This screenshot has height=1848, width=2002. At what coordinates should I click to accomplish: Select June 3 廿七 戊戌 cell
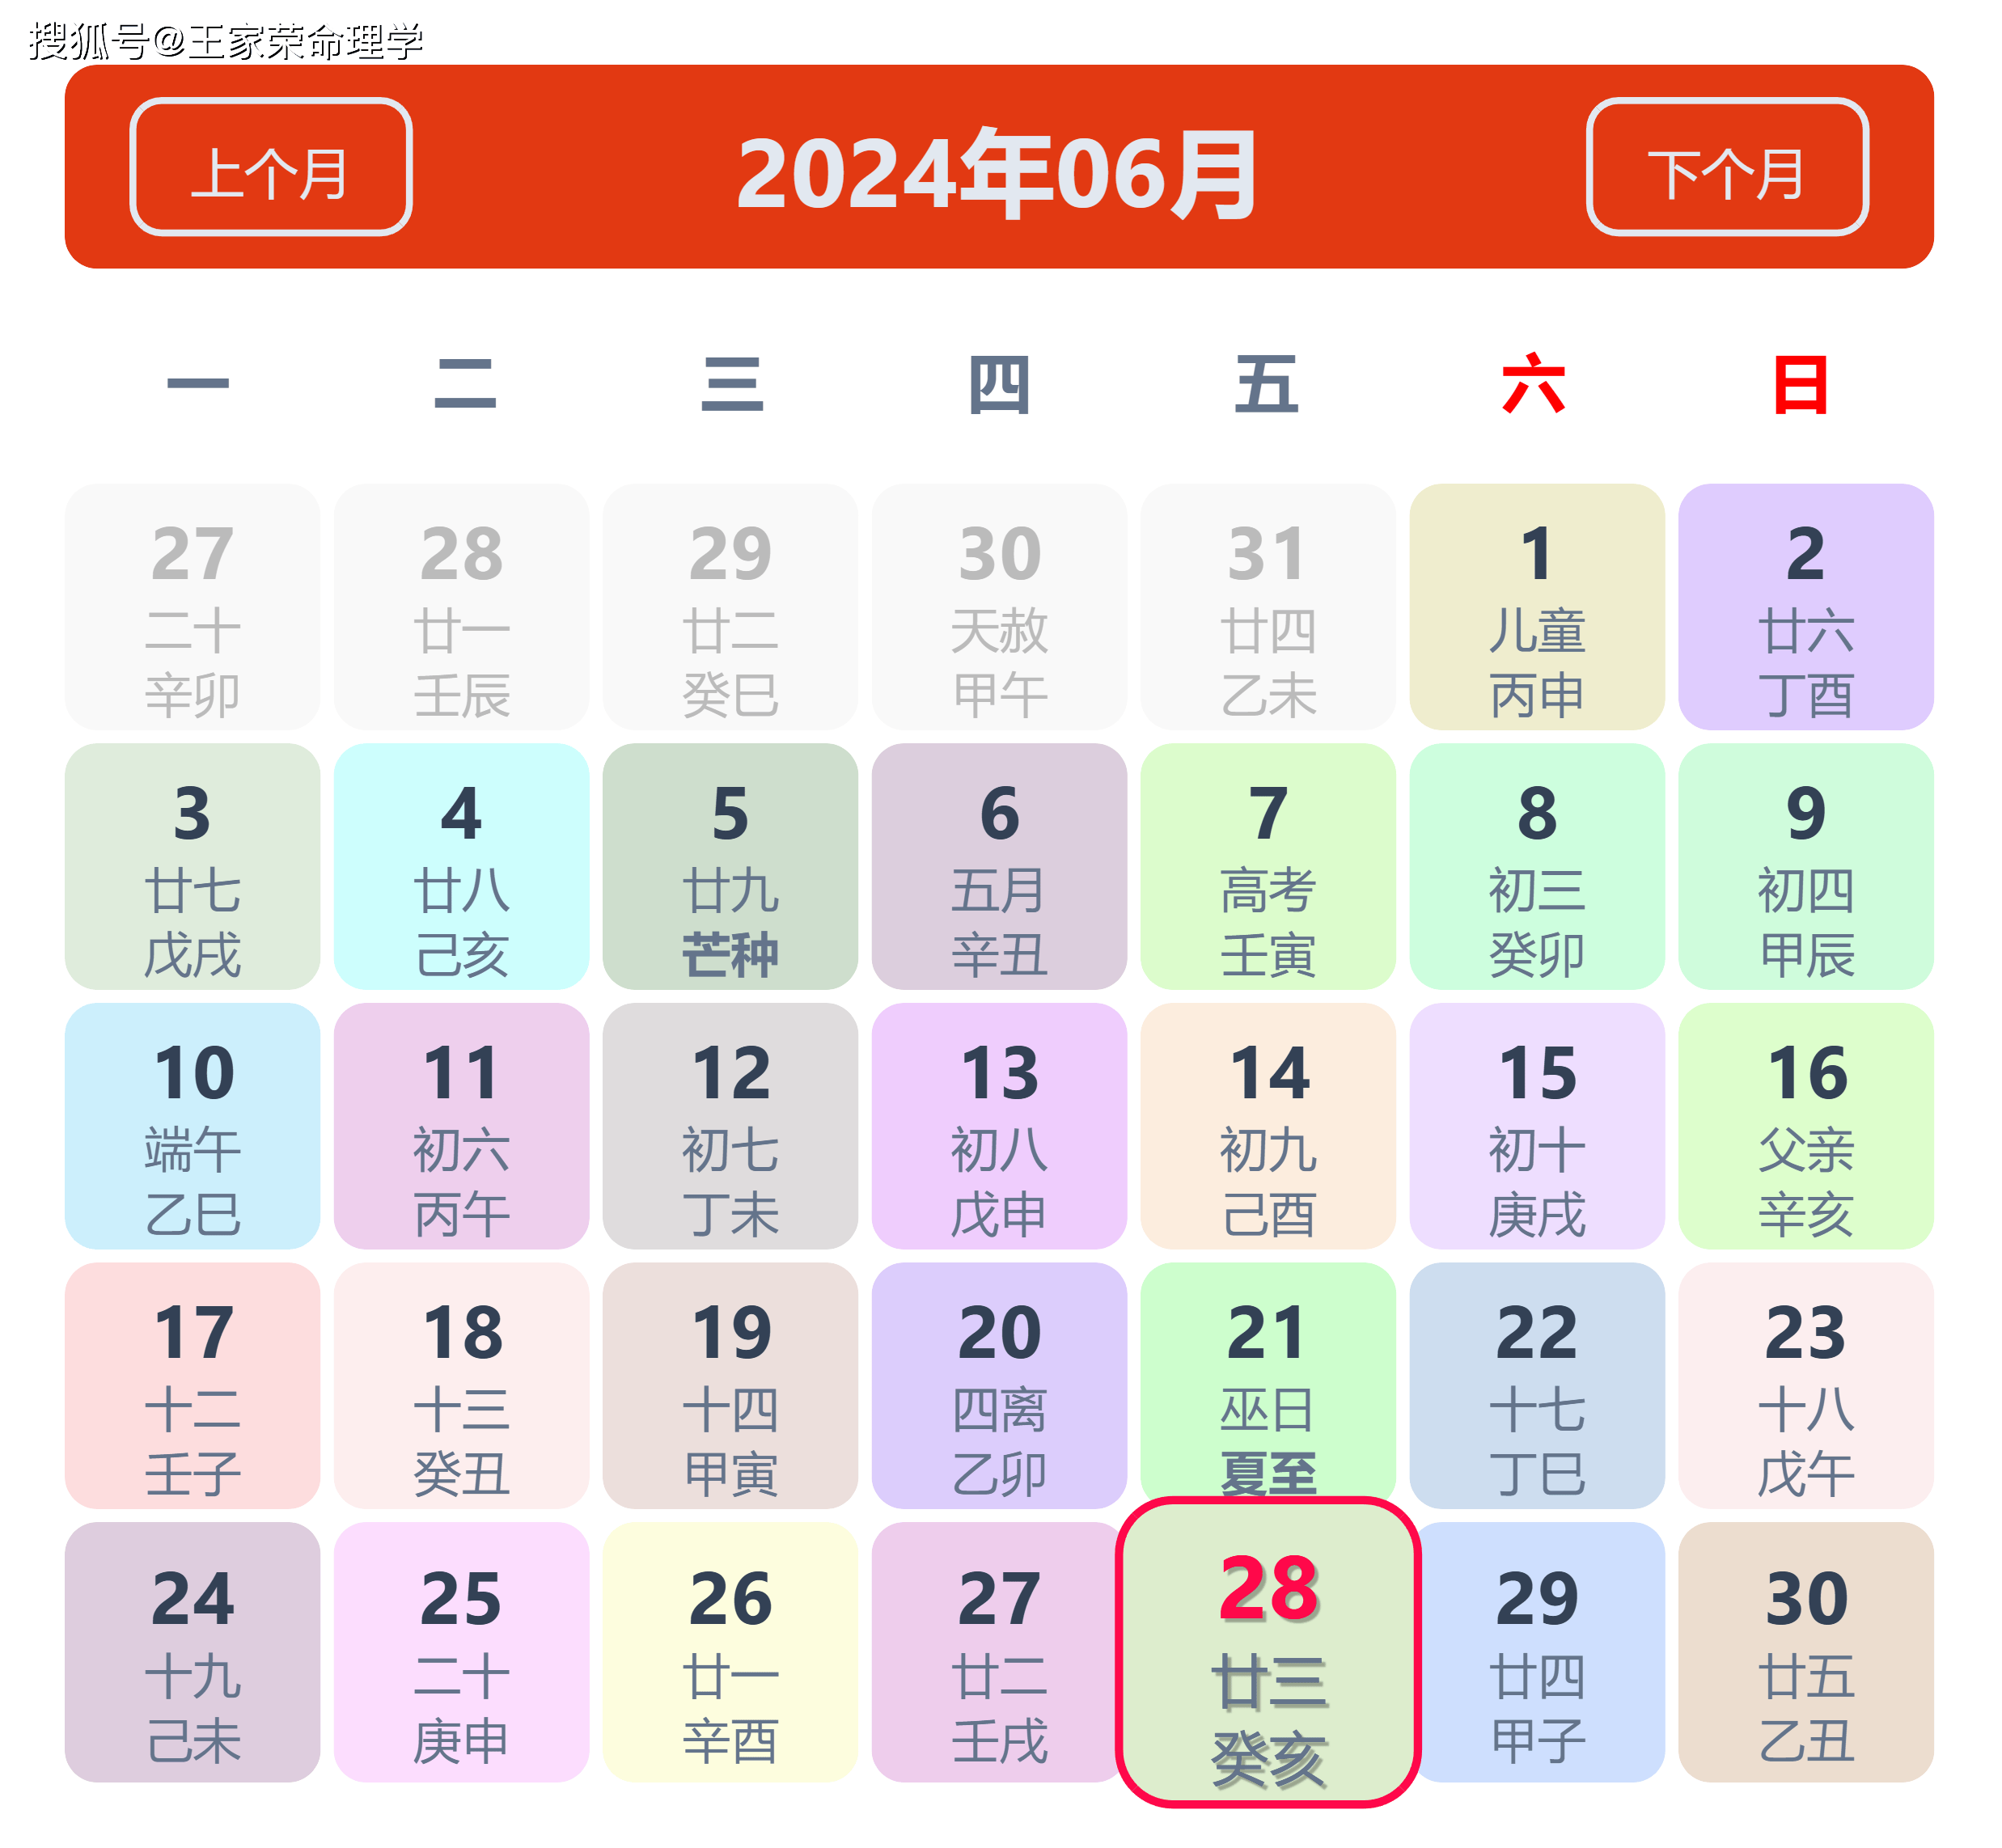[x=192, y=866]
